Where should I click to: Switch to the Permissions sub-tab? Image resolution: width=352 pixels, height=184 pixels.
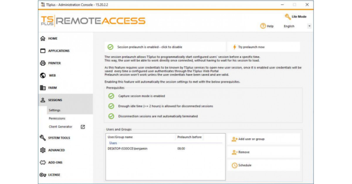click(x=57, y=118)
